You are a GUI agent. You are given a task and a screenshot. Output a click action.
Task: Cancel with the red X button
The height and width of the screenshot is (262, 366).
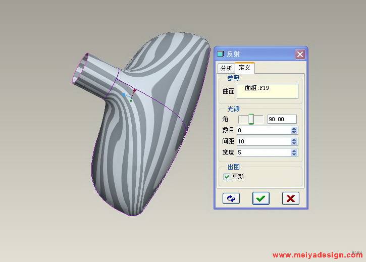point(291,198)
